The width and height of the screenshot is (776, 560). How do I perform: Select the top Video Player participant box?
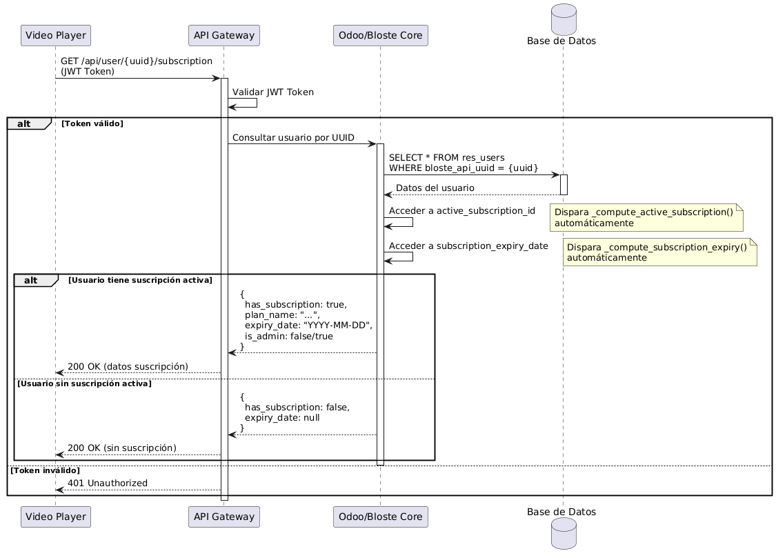[56, 35]
